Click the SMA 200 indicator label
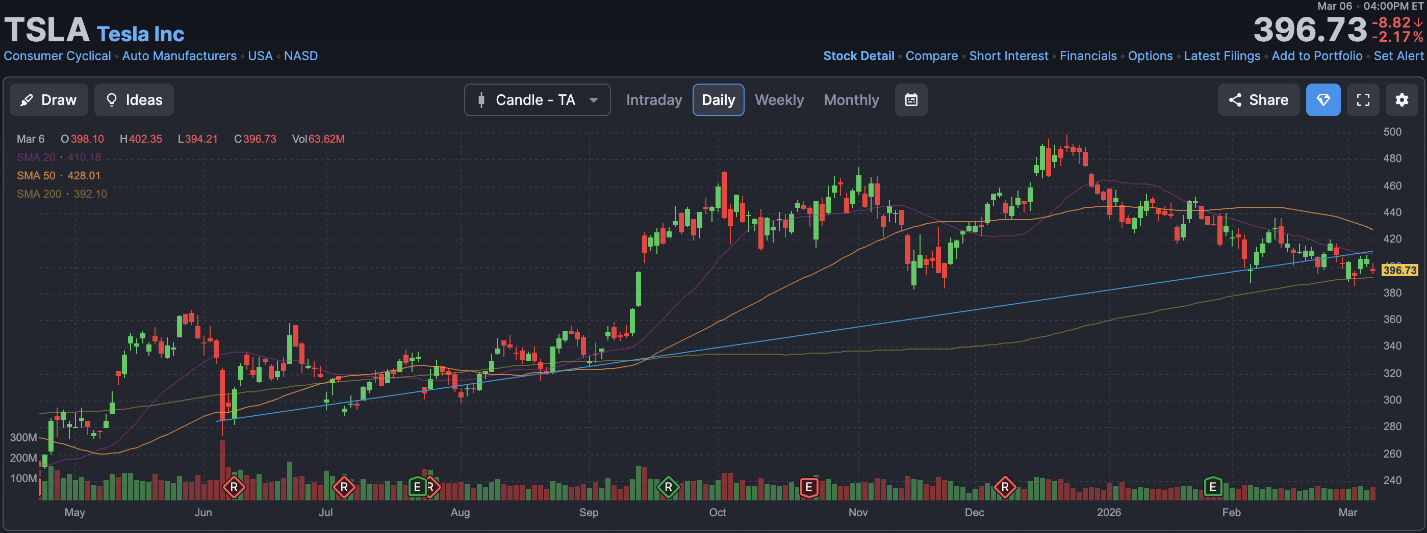 pyautogui.click(x=62, y=194)
